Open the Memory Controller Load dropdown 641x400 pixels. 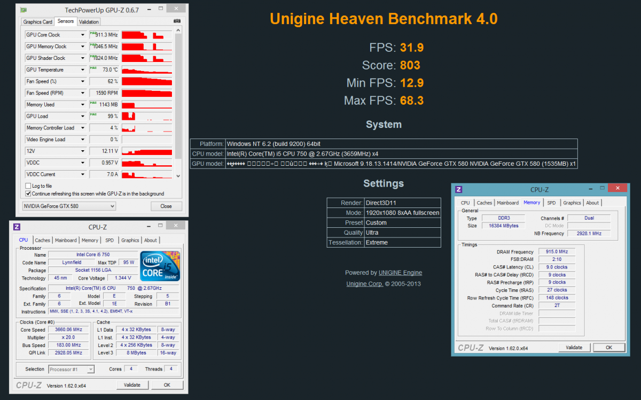click(83, 128)
